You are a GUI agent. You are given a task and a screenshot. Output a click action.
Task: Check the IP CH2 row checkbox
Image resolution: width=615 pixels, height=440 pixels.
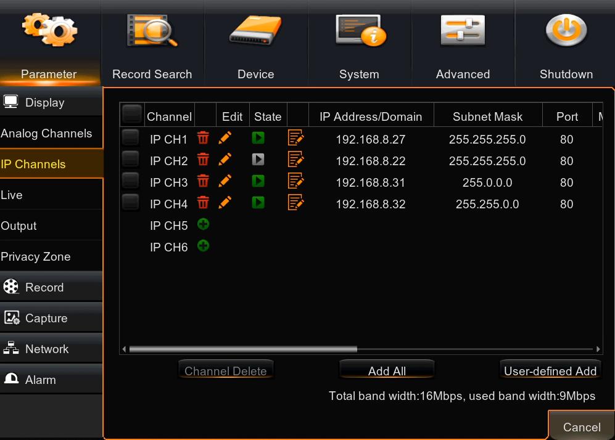130,159
